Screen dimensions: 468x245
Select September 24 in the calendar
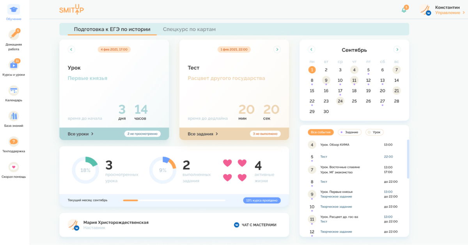[x=340, y=101]
